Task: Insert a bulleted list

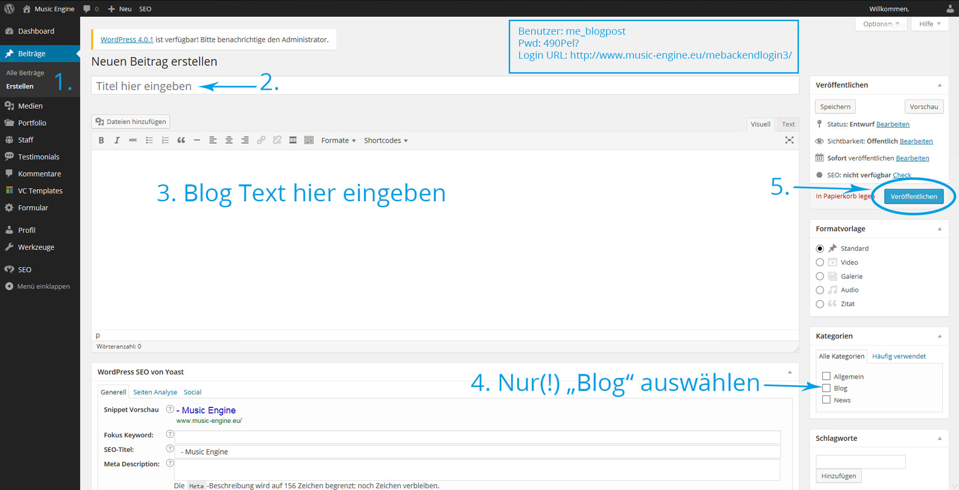Action: click(149, 140)
